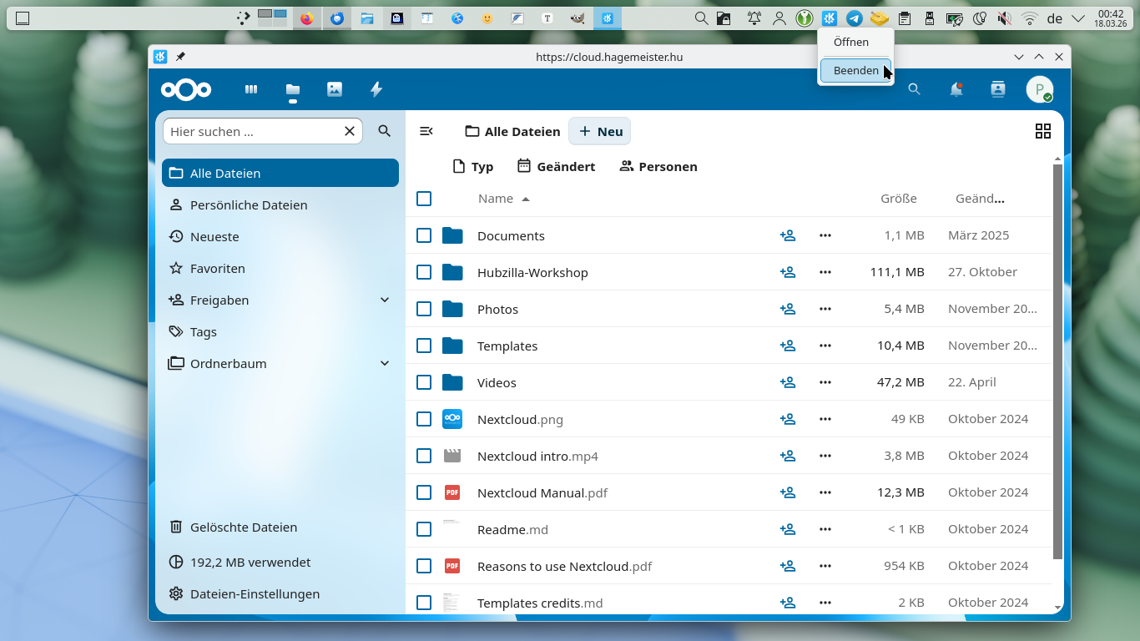Viewport: 1140px width, 641px height.
Task: Click the Neu button
Action: pos(600,131)
